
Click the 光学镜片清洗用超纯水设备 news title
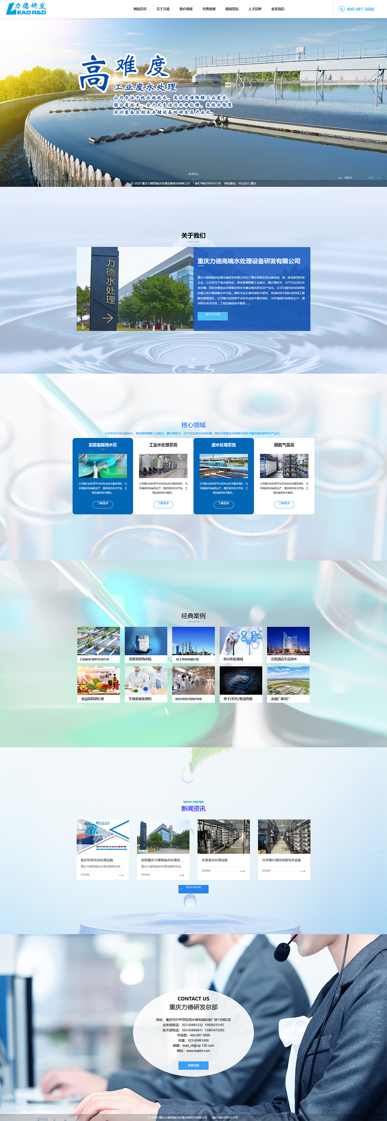point(282,860)
